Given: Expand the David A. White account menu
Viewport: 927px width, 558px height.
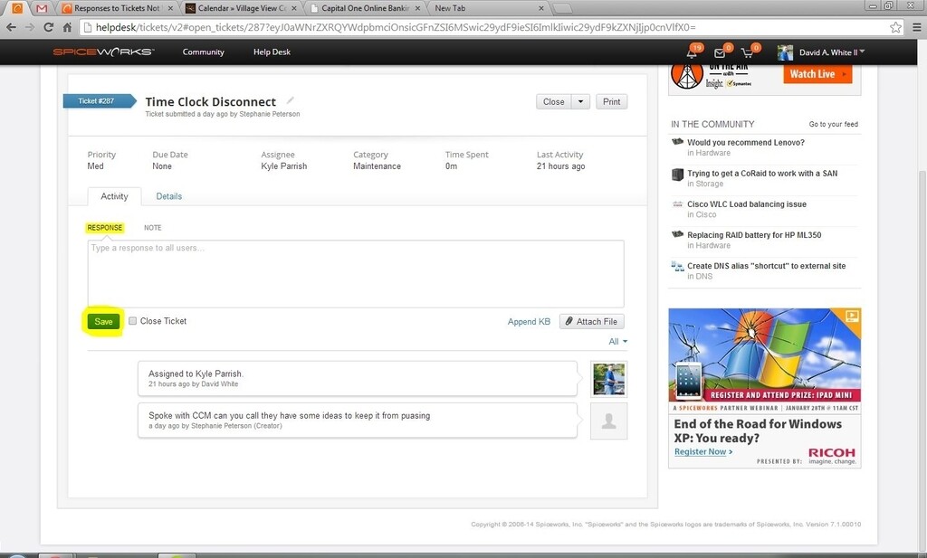Looking at the screenshot, I should tap(827, 52).
